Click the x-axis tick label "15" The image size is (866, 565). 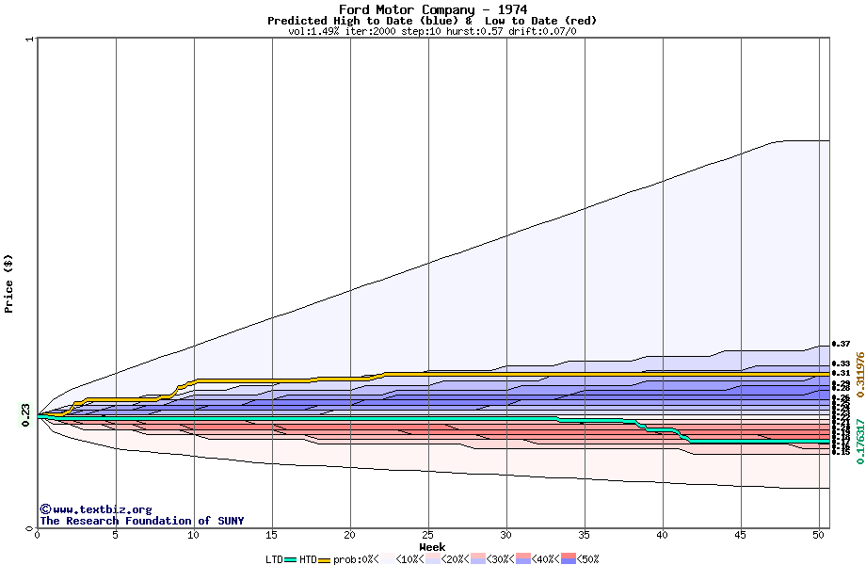(271, 535)
